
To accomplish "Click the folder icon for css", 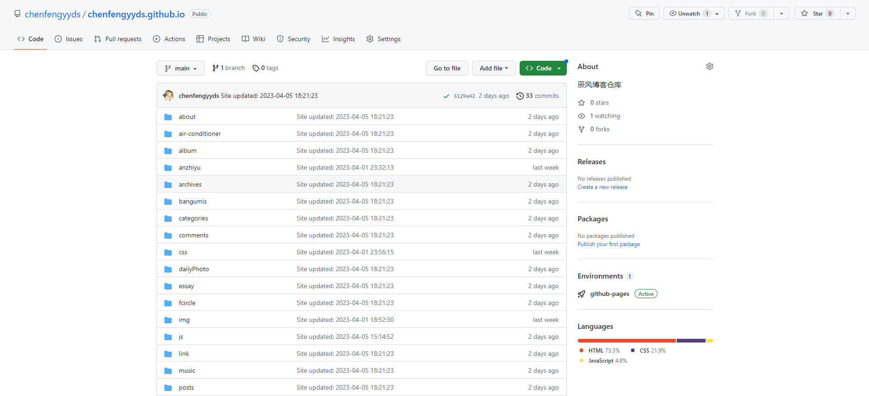I will (168, 252).
